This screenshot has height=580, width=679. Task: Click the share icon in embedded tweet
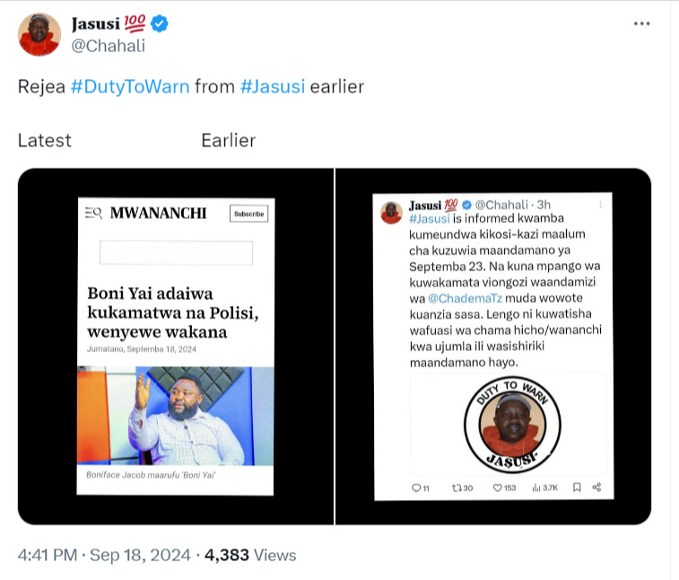(596, 488)
